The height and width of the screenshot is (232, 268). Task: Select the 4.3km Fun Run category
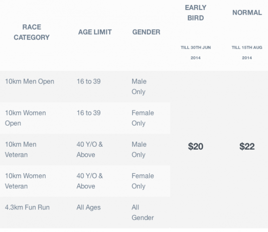coord(27,207)
